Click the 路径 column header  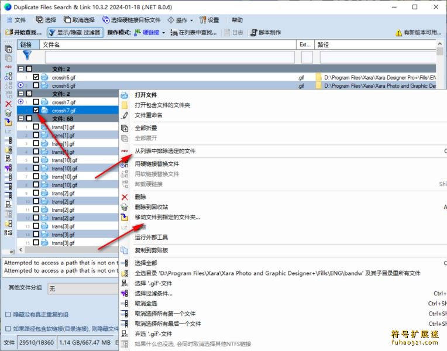point(375,44)
